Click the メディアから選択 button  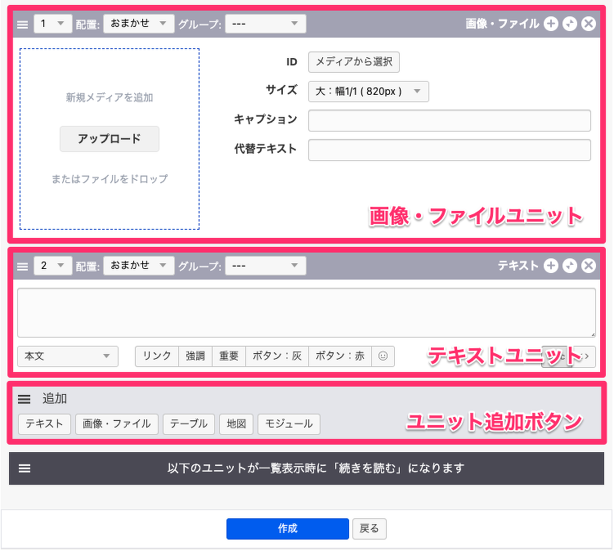tap(354, 61)
